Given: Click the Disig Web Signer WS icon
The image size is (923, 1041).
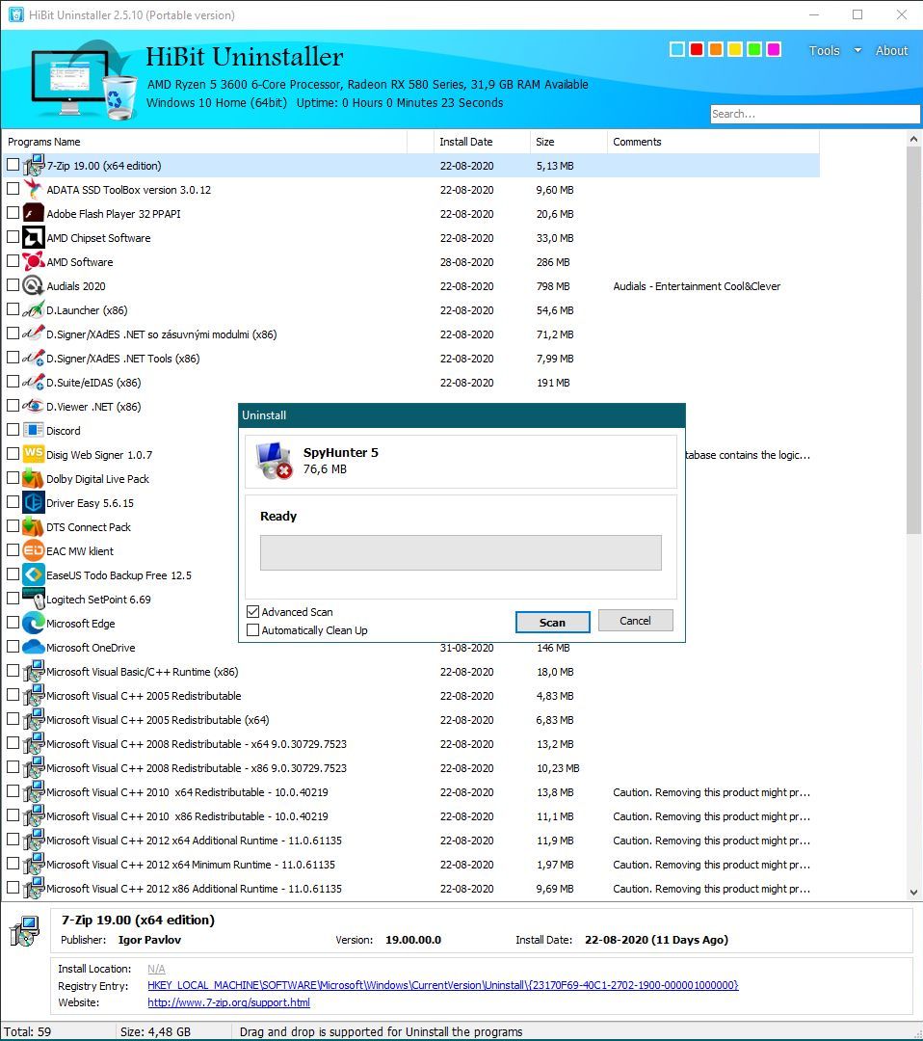Looking at the screenshot, I should coord(33,454).
